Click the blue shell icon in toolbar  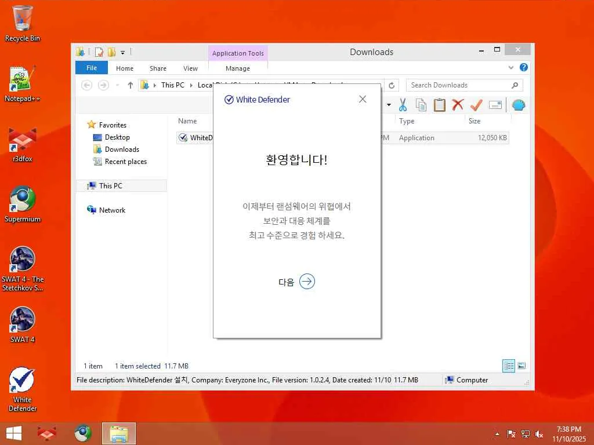click(519, 105)
